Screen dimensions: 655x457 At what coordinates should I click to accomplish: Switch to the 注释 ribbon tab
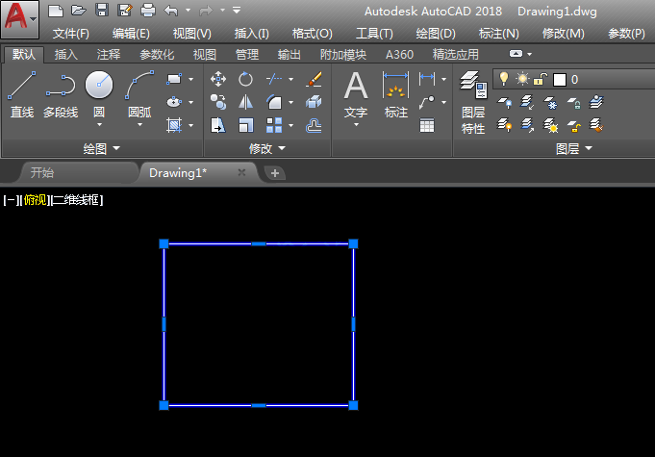click(109, 55)
